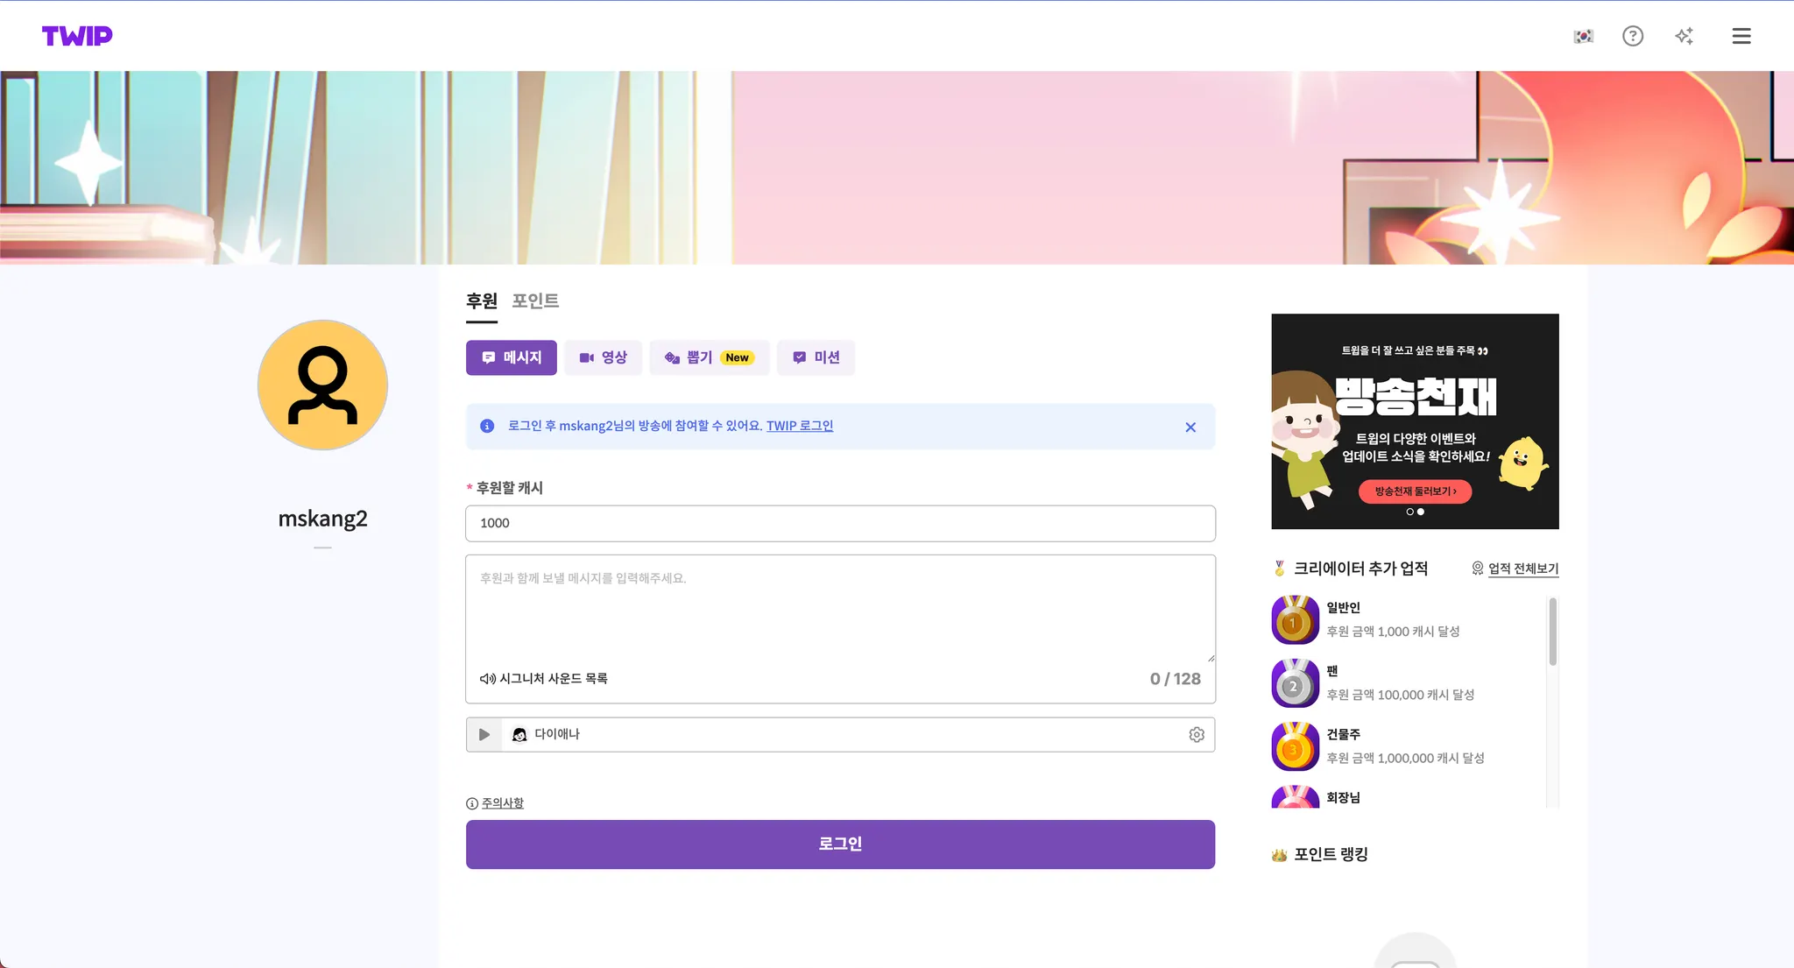The width and height of the screenshot is (1794, 968).
Task: Select the 메시지 donation type
Action: tap(512, 357)
